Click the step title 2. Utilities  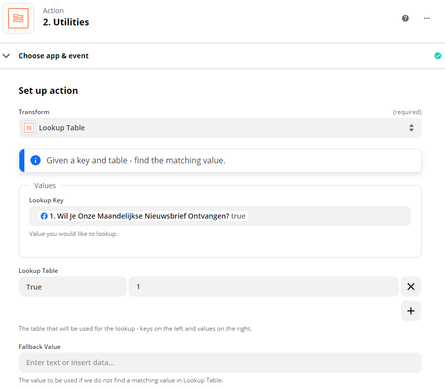(x=66, y=22)
